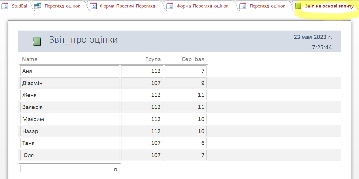The width and height of the screenshot is (359, 179).
Task: Select the Сер_бал column header
Action: tap(193, 59)
